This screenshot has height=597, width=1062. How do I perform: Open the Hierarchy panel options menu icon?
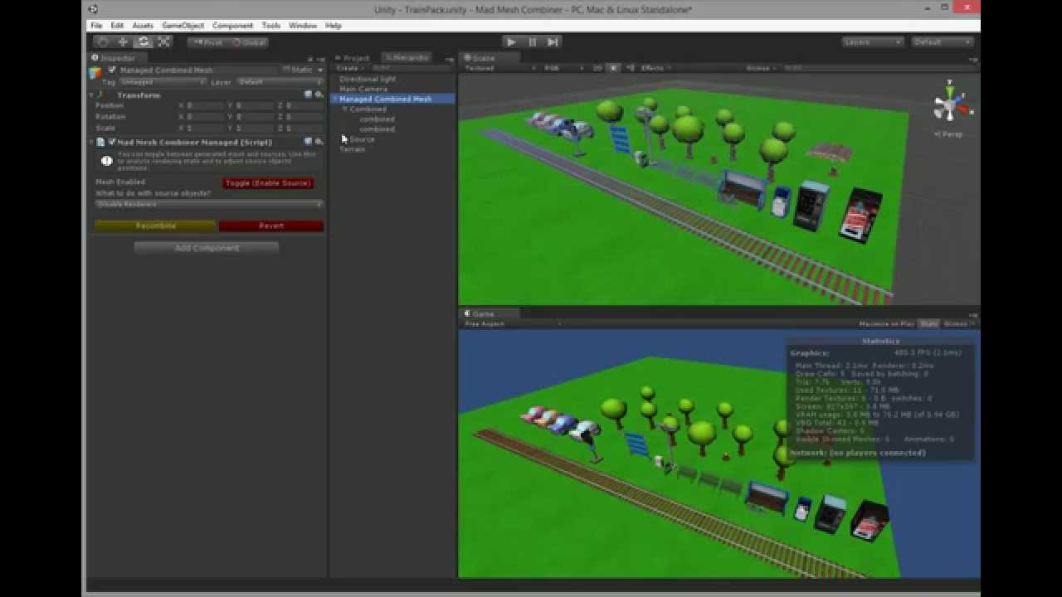point(449,59)
